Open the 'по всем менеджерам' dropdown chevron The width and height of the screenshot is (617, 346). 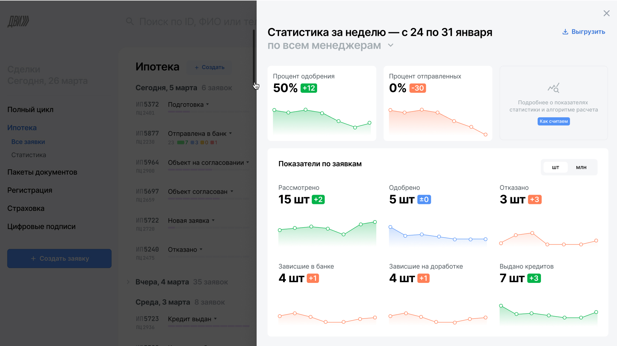(x=391, y=46)
